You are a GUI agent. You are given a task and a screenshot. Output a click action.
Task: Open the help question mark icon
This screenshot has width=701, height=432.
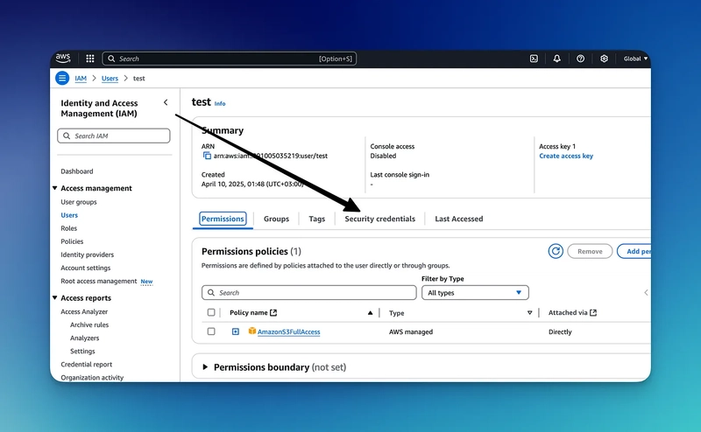click(x=580, y=59)
